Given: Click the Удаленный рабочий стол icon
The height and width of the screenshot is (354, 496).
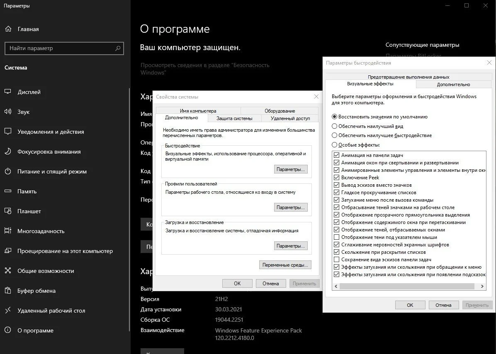Looking at the screenshot, I should (8, 311).
